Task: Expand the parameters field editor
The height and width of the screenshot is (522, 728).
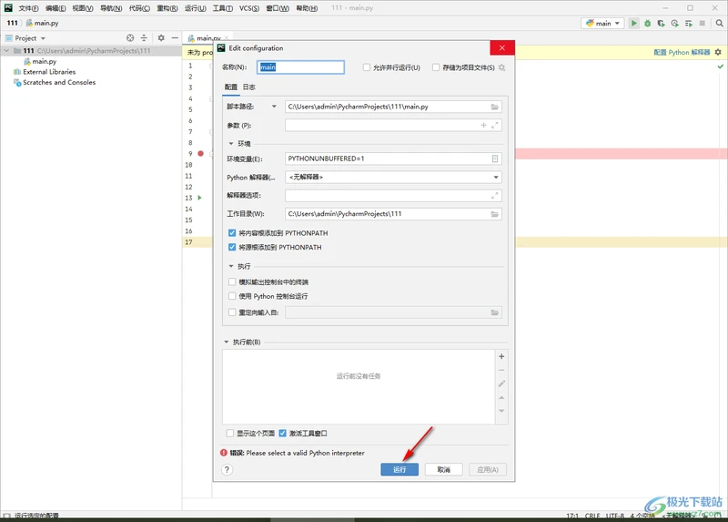Action: [495, 125]
